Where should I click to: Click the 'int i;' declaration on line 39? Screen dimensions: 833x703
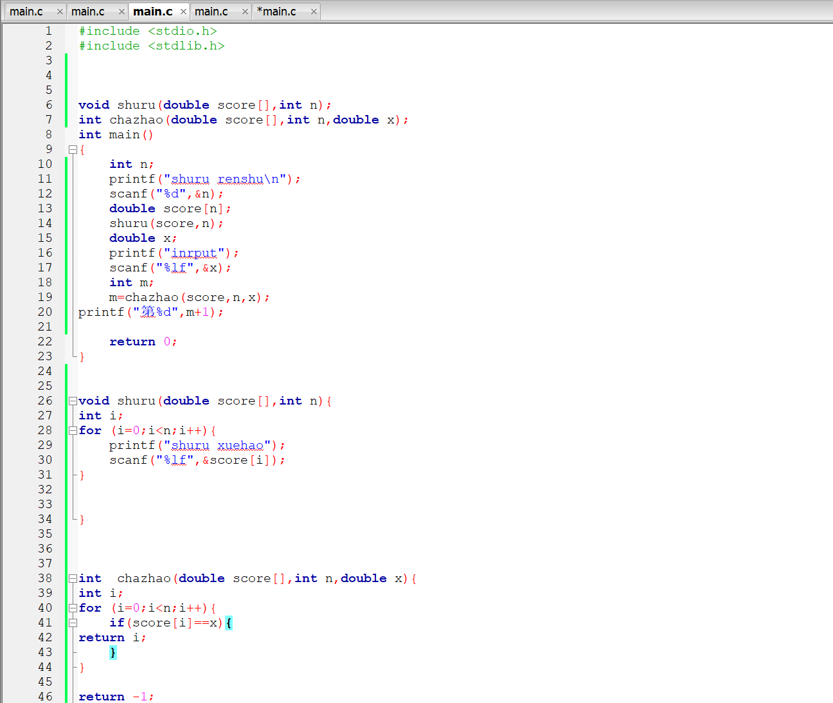click(x=101, y=593)
